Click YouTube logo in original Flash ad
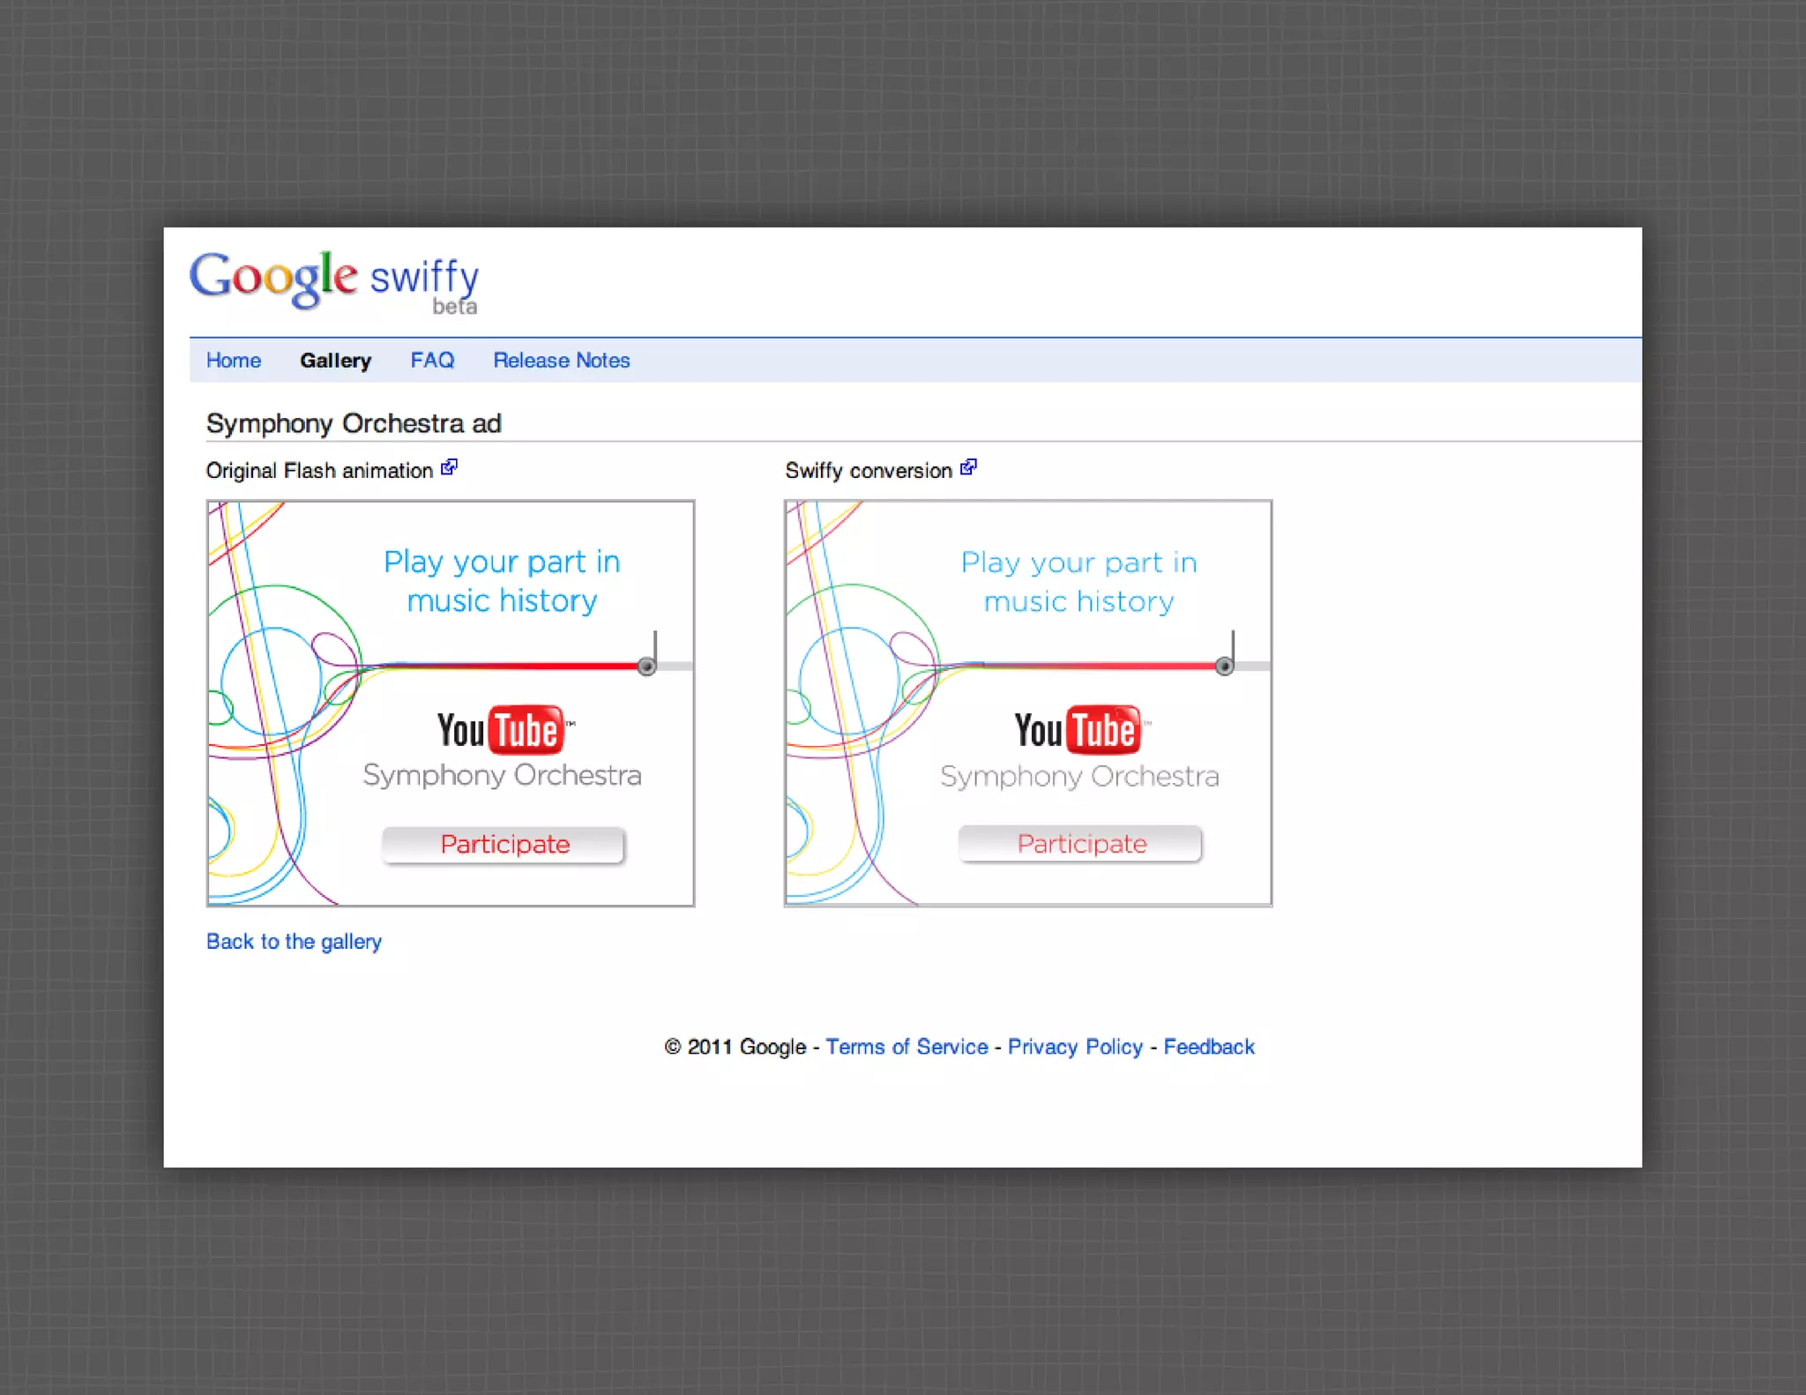Image resolution: width=1806 pixels, height=1395 pixels. pyautogui.click(x=502, y=729)
